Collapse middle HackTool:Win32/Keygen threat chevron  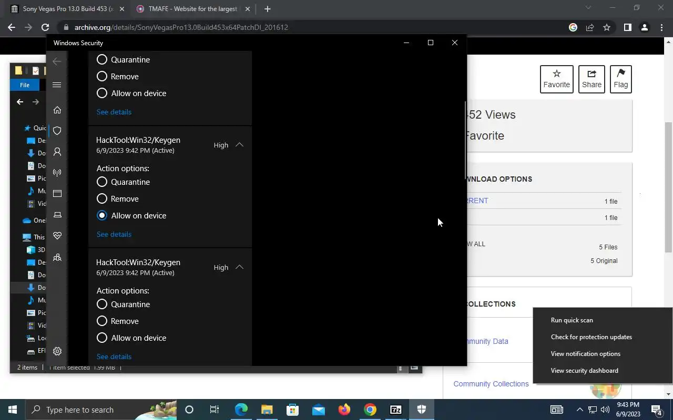pos(239,145)
